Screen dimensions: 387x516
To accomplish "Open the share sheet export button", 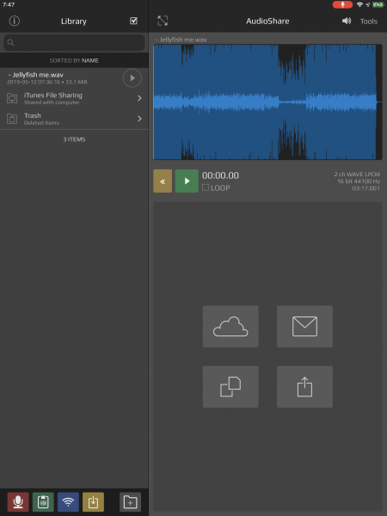I will tap(304, 387).
